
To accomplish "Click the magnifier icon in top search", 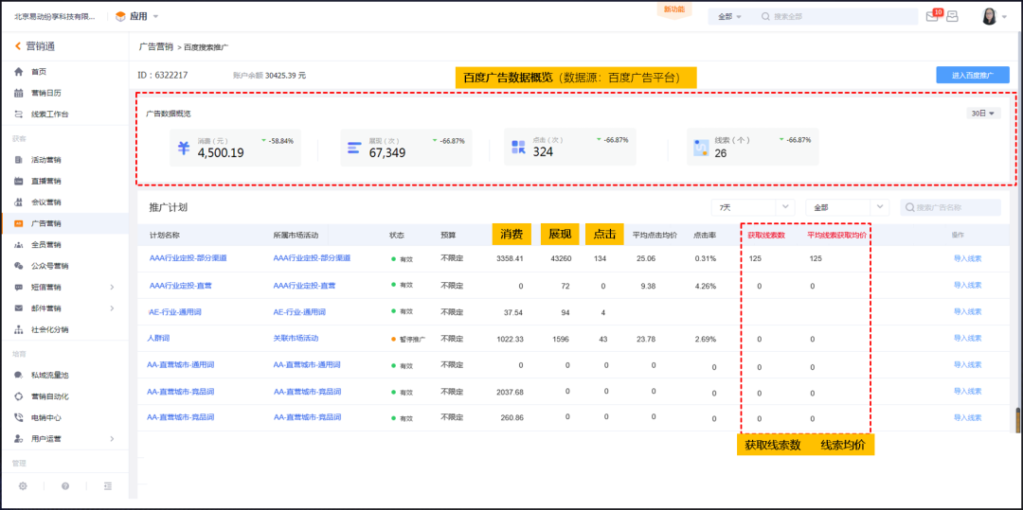I will coord(766,16).
